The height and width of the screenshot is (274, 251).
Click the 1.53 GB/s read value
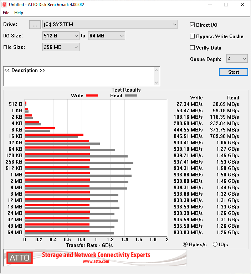point(227,162)
